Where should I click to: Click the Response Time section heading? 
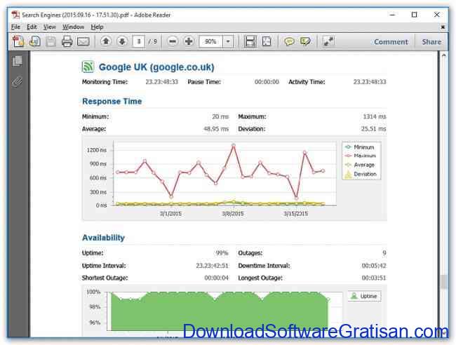click(x=112, y=101)
